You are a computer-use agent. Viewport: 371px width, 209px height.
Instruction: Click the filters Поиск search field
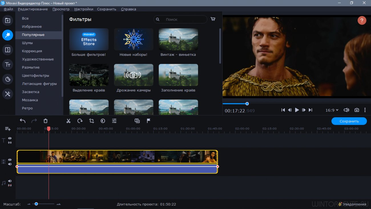point(180,19)
